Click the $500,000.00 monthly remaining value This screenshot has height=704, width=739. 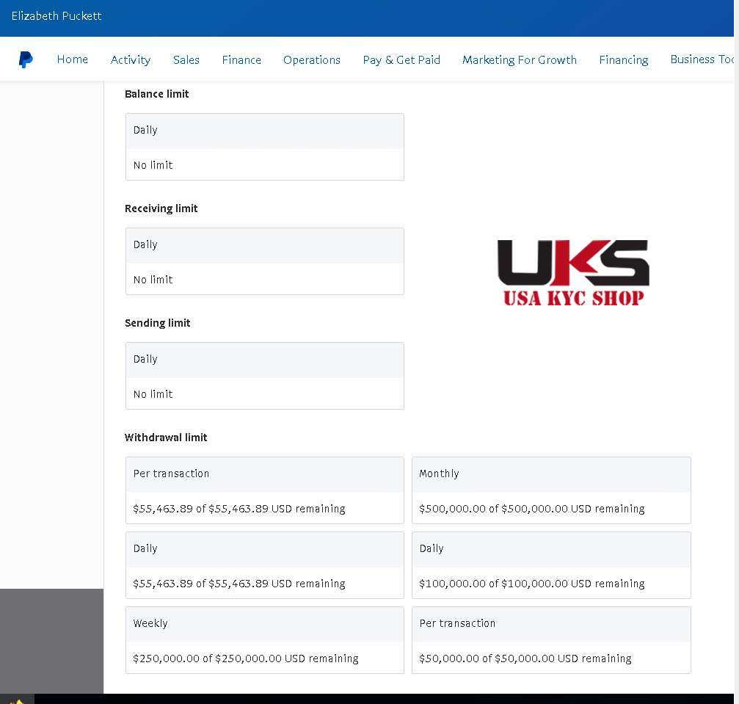(532, 509)
